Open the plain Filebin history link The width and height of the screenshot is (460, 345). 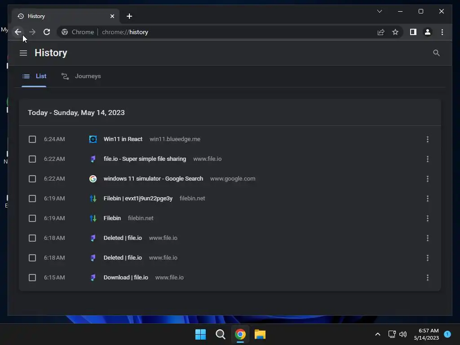[112, 218]
